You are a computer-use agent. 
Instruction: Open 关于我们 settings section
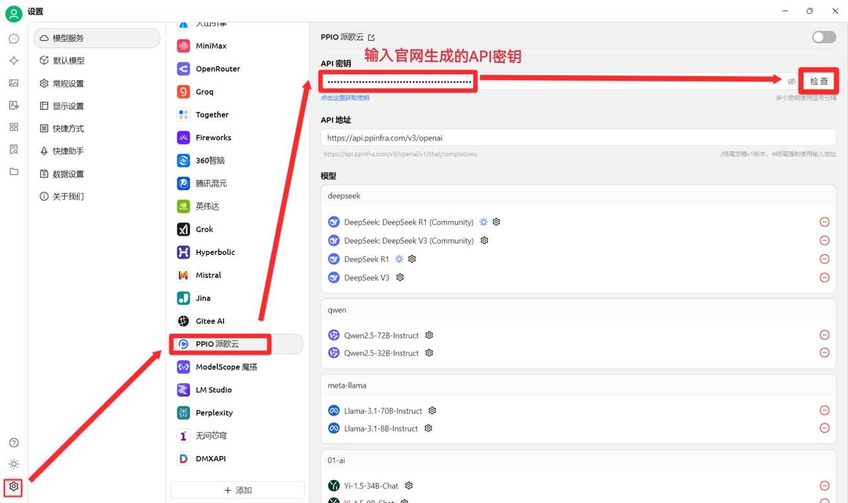(x=97, y=197)
